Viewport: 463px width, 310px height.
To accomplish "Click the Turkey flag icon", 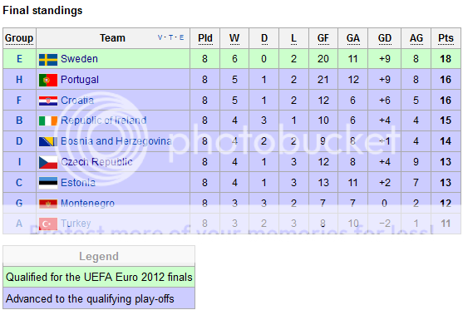I will click(x=48, y=224).
